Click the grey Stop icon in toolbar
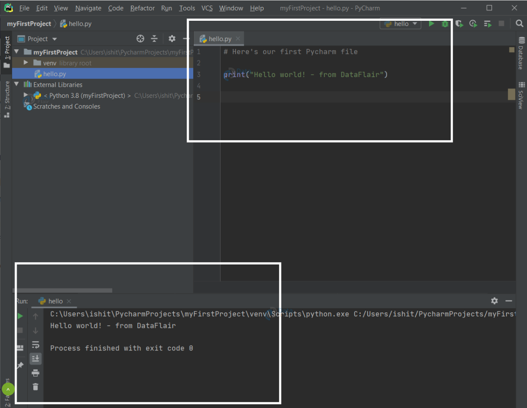This screenshot has width=527, height=408. [x=501, y=24]
